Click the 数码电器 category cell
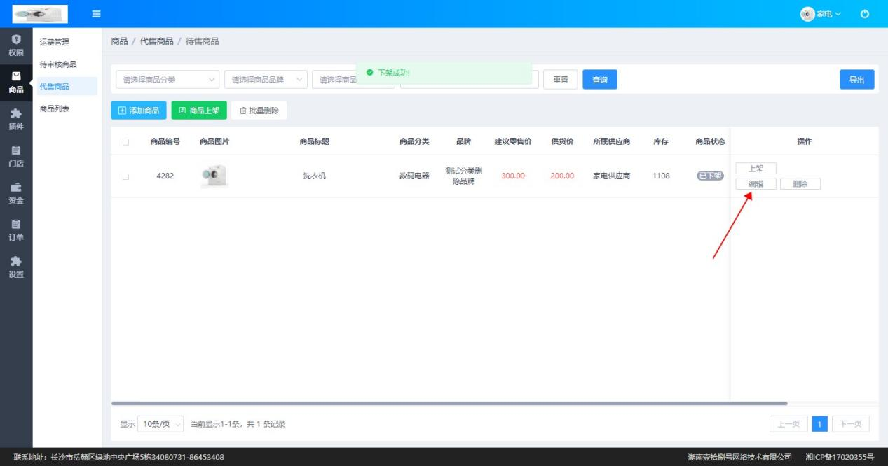 pos(414,176)
